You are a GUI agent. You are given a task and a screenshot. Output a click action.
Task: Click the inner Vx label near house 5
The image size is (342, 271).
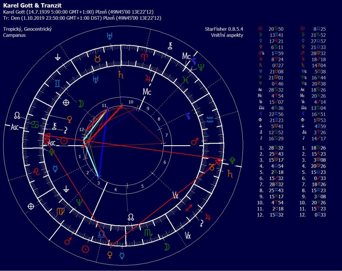tap(176, 195)
